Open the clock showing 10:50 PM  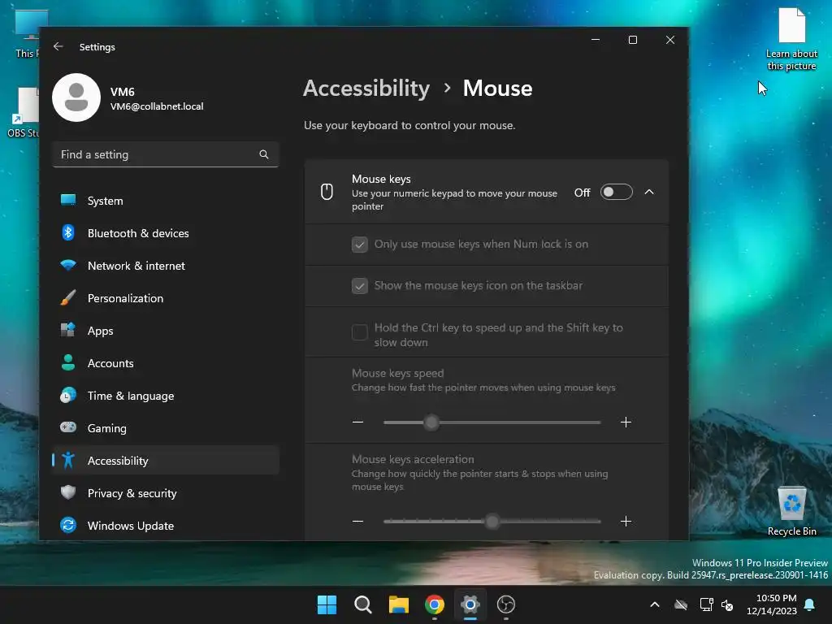[x=772, y=604]
